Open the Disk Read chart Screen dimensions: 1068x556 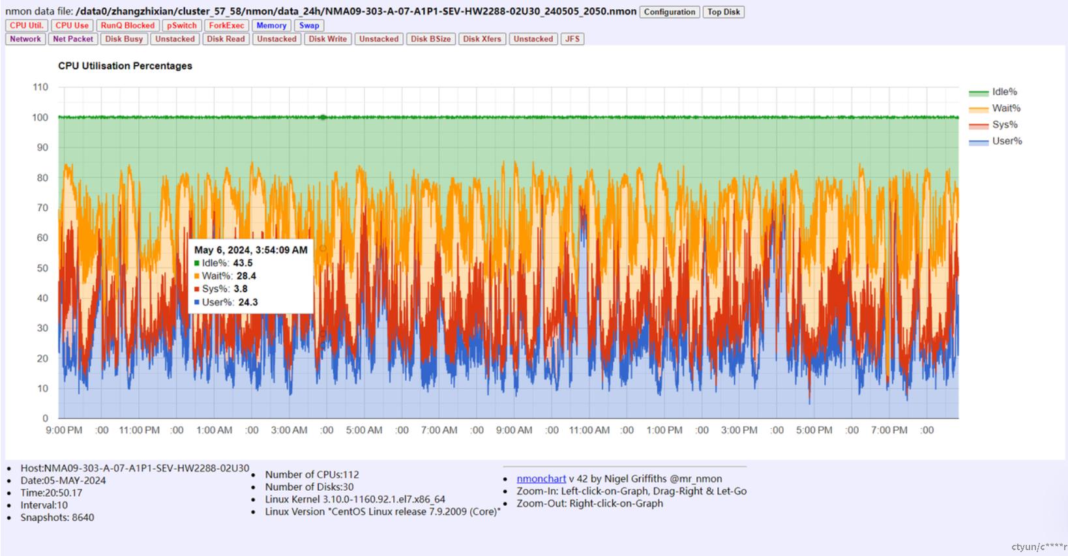point(226,39)
